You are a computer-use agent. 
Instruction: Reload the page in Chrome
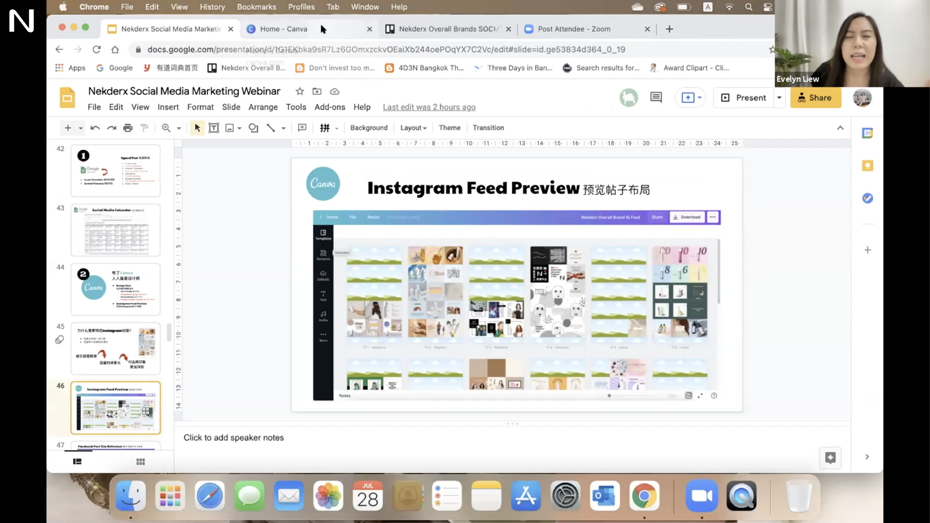pyautogui.click(x=96, y=50)
